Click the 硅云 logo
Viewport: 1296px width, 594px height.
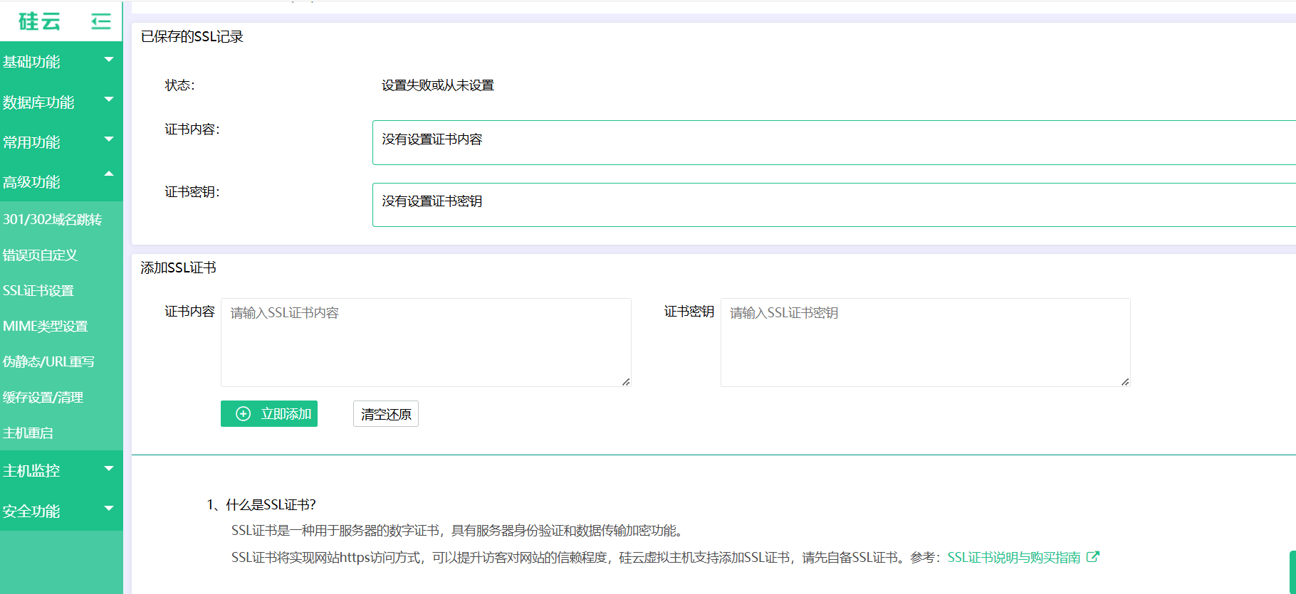point(39,21)
